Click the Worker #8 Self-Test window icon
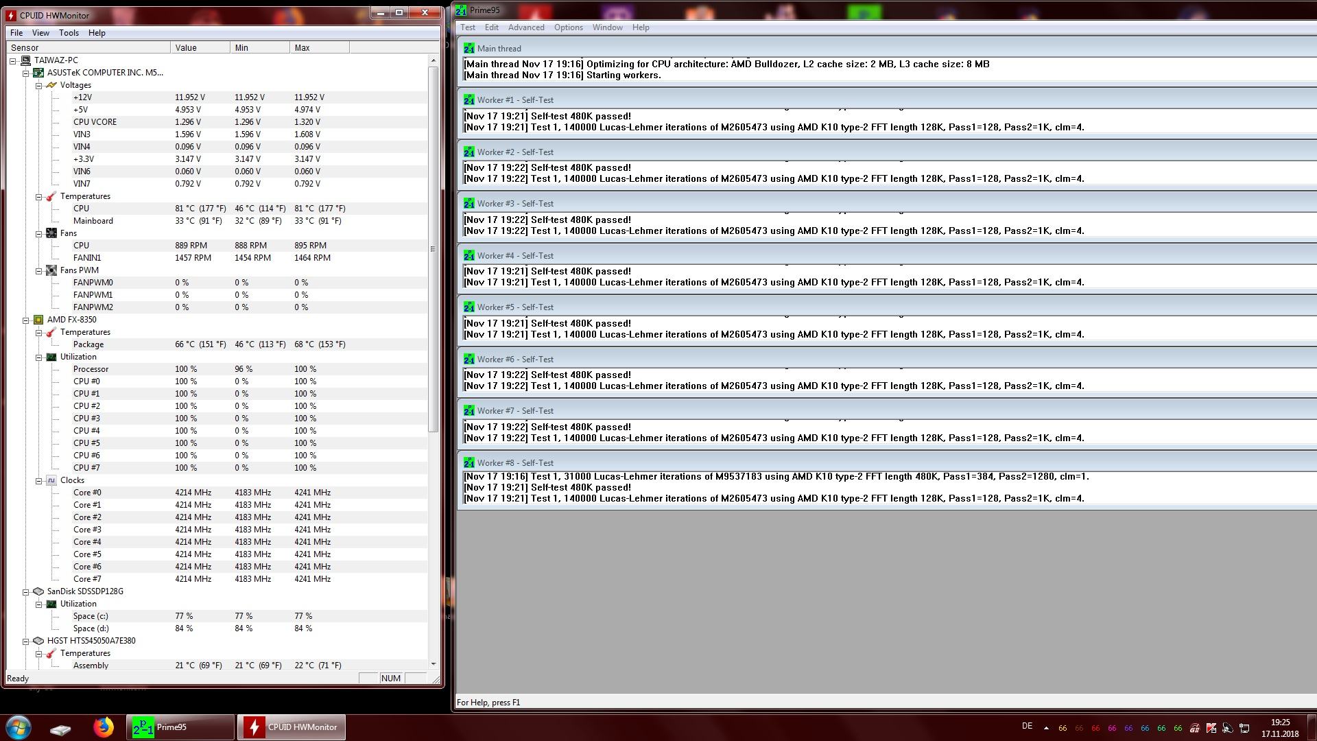 point(468,463)
